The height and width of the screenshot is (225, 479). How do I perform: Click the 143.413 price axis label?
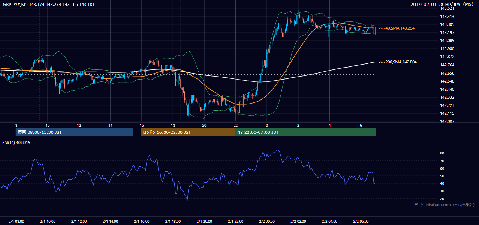pos(447,16)
